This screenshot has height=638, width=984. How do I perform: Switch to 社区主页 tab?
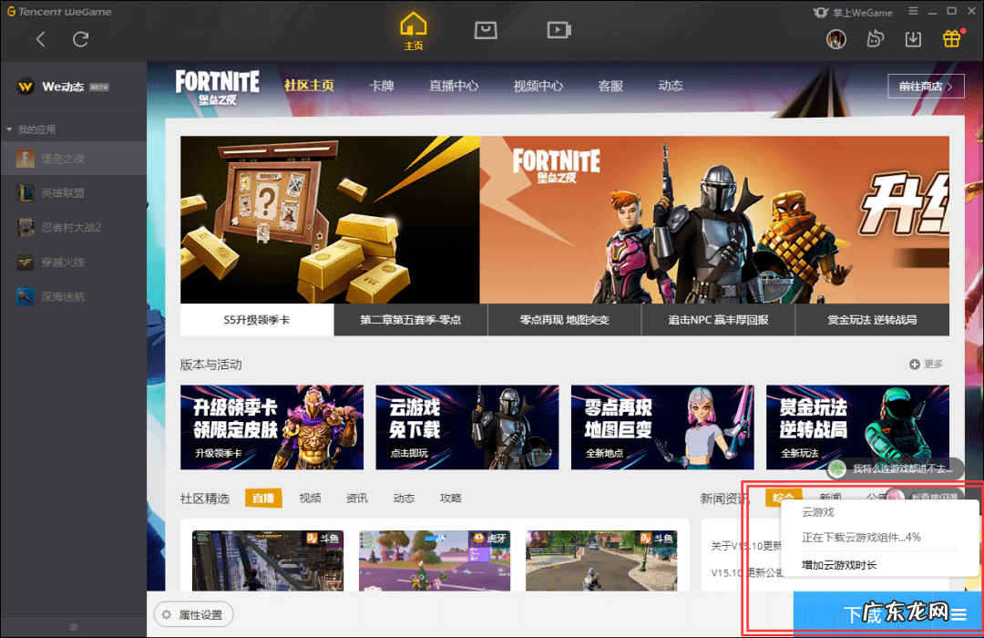(309, 86)
